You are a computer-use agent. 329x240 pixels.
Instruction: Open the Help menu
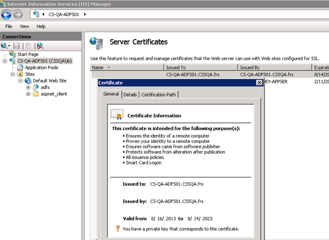pos(41,26)
